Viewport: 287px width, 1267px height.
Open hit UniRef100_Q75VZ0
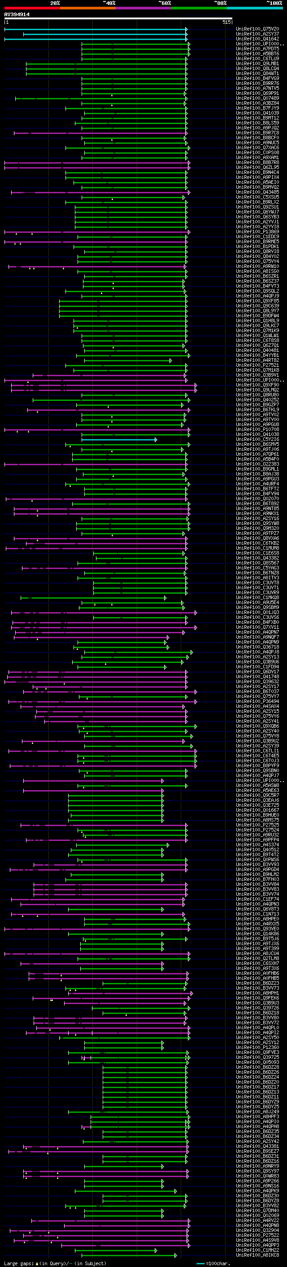click(257, 29)
